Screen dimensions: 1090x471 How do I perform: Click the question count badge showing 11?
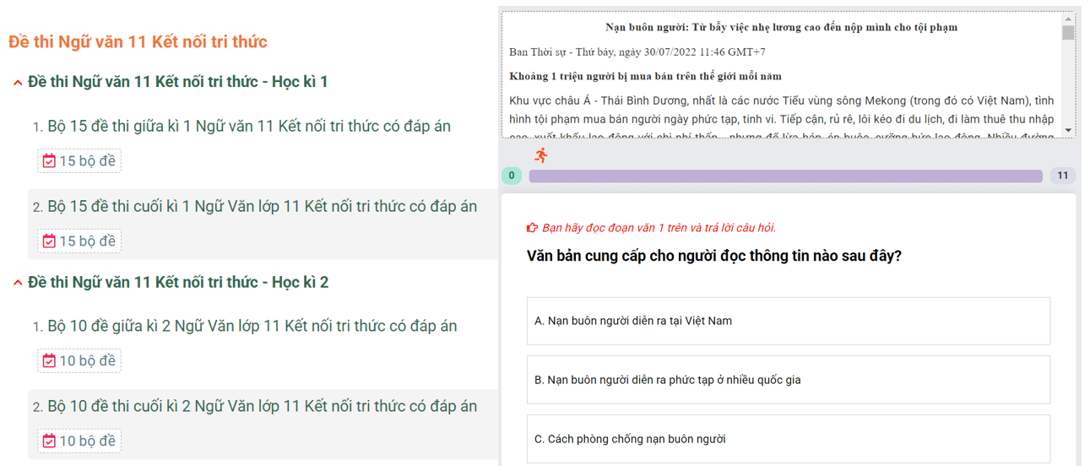(x=1062, y=176)
